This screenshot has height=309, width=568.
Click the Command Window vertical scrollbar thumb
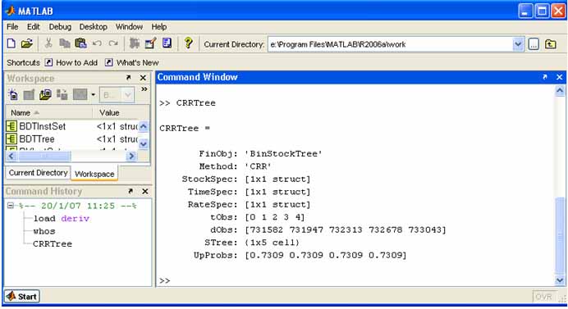pyautogui.click(x=560, y=236)
